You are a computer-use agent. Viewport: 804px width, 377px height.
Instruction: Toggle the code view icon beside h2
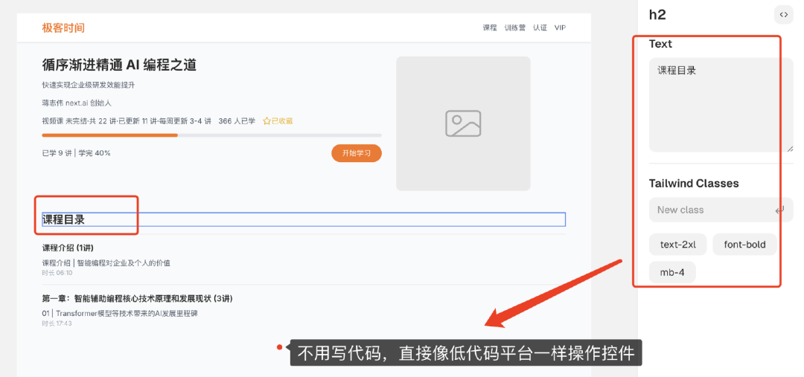tap(783, 15)
